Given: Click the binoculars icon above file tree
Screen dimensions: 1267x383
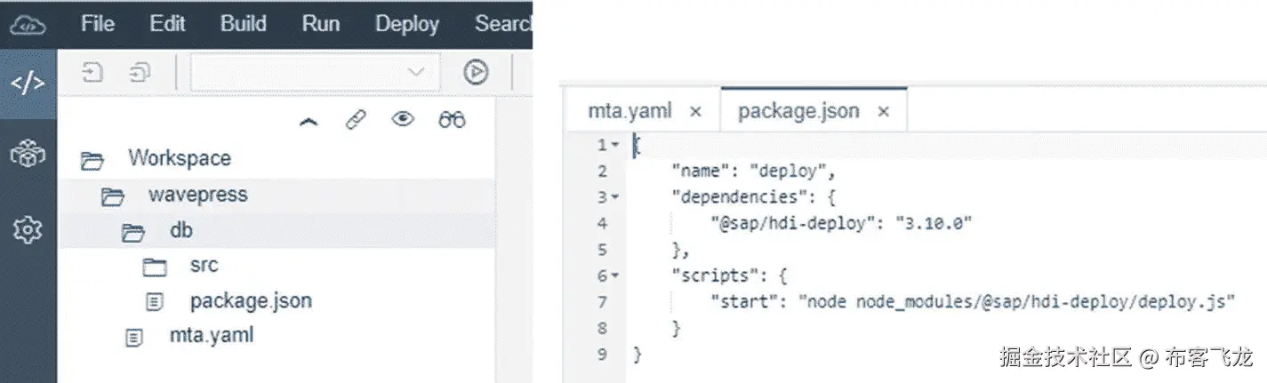Looking at the screenshot, I should click(x=452, y=120).
